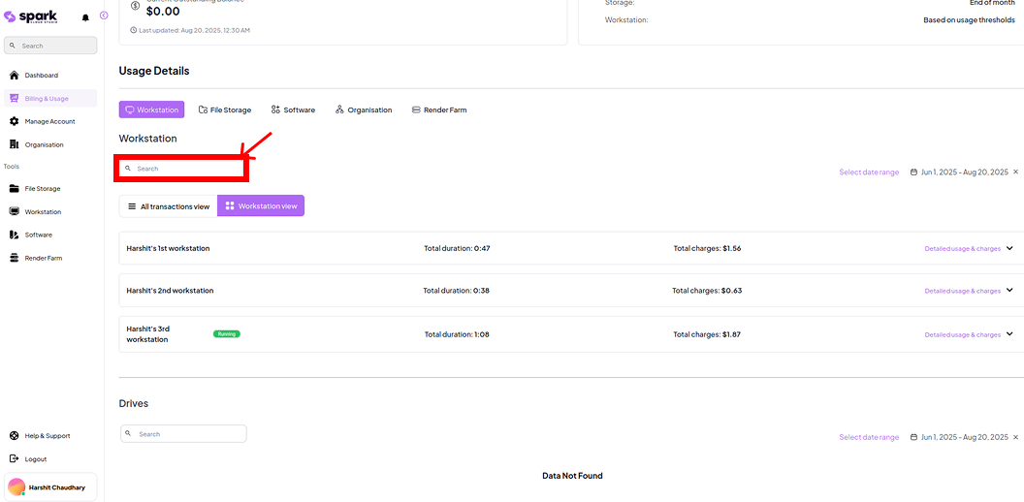Open File Storage tool in sidebar
Screen dimensions: 1024x502
pyautogui.click(x=42, y=189)
